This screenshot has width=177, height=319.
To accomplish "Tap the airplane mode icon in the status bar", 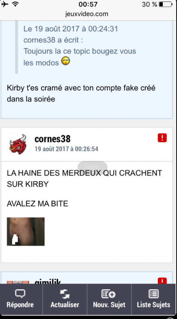I will click(x=5, y=4).
